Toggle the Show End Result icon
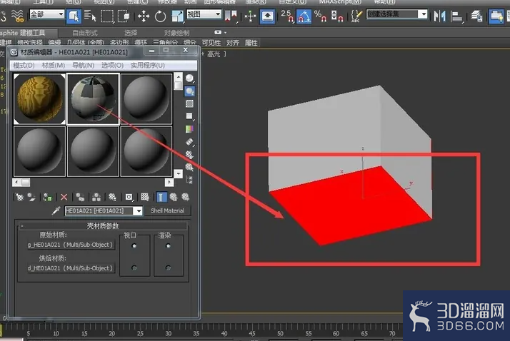 pyautogui.click(x=161, y=197)
